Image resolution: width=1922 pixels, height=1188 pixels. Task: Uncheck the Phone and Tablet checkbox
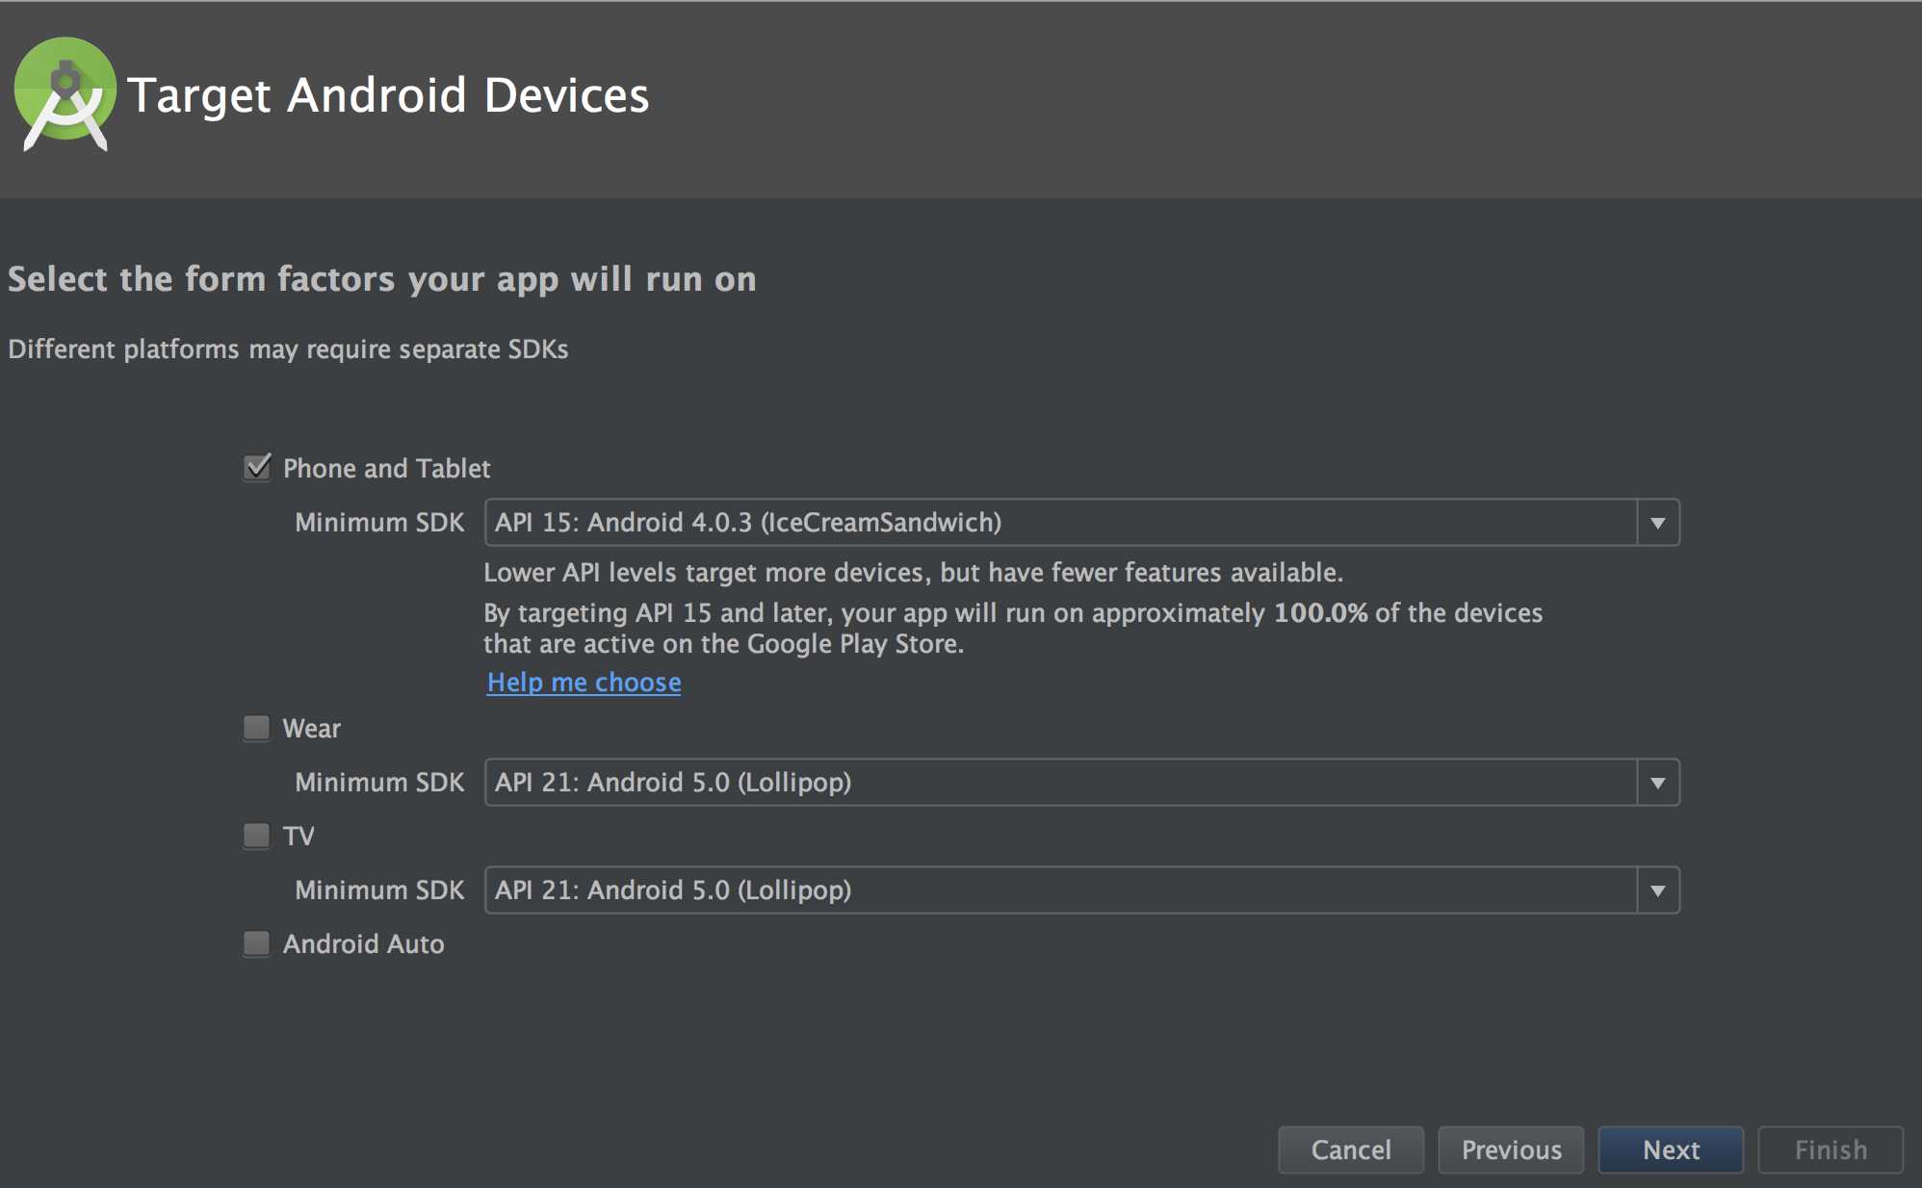pyautogui.click(x=257, y=468)
